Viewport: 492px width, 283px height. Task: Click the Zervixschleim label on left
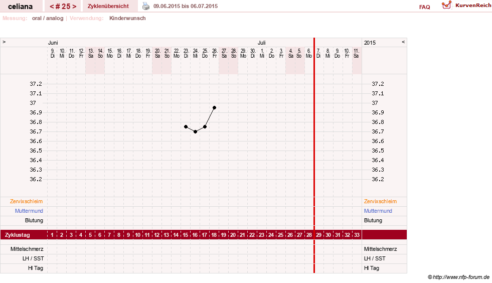pos(27,201)
